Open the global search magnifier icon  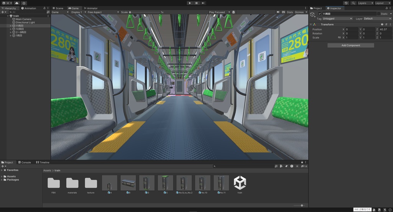[353, 3]
